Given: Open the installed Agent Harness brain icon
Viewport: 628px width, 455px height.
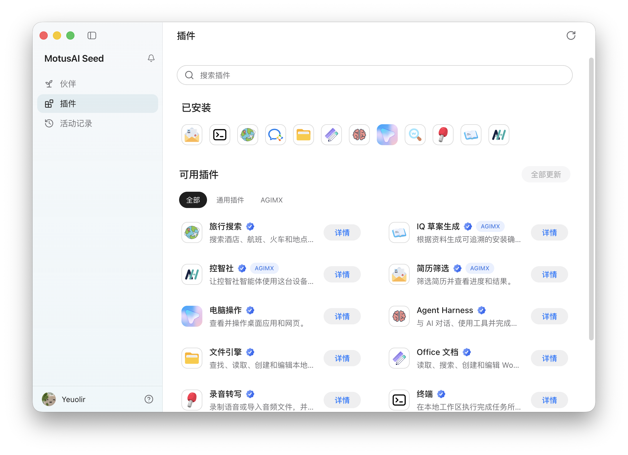Looking at the screenshot, I should click(359, 135).
